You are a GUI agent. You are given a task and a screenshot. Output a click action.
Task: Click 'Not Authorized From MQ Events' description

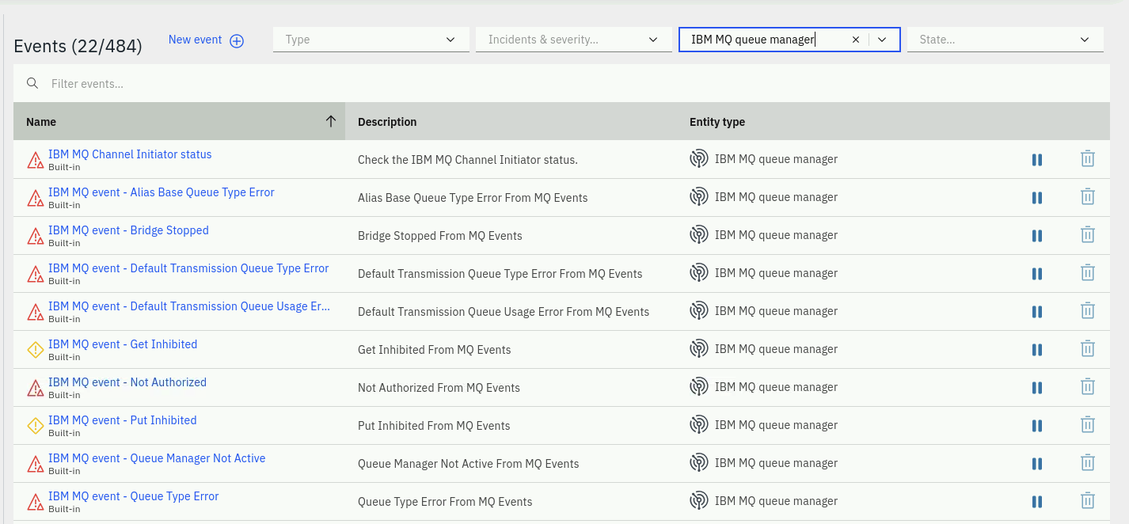[439, 388]
